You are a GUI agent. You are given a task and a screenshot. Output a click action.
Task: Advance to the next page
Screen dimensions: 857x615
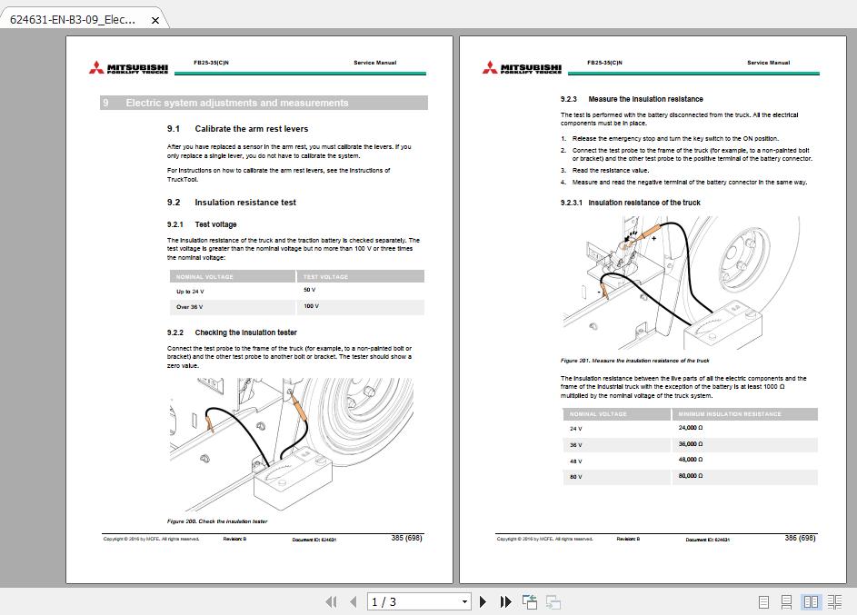click(x=483, y=601)
